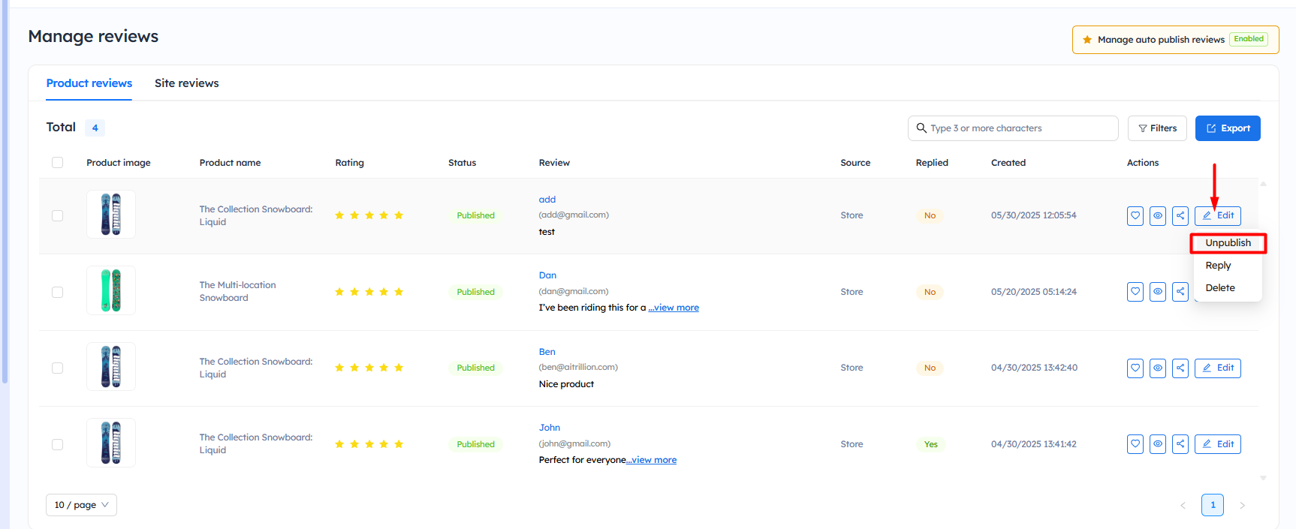1296x529 pixels.
Task: Open the 10 / page size dropdown
Action: point(81,505)
